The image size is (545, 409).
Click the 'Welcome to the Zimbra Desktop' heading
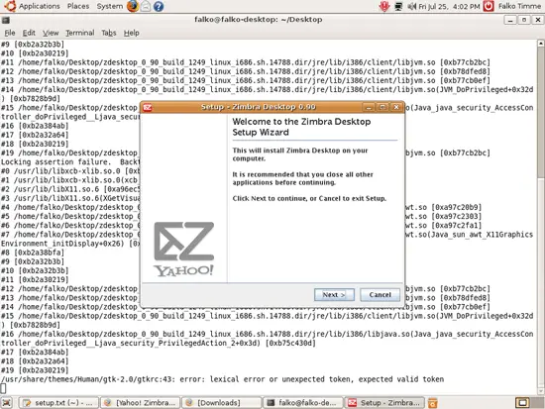pos(301,127)
